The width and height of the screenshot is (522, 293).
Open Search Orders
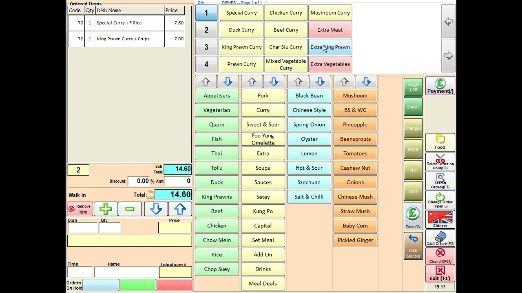[x=440, y=181]
